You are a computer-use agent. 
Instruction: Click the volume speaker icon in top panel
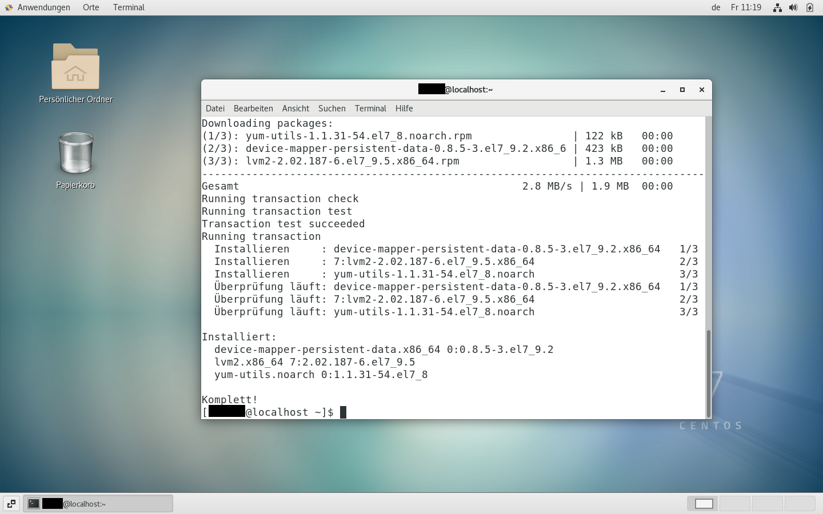(793, 7)
